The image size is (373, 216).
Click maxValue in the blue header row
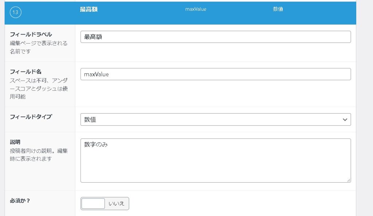[x=196, y=9]
